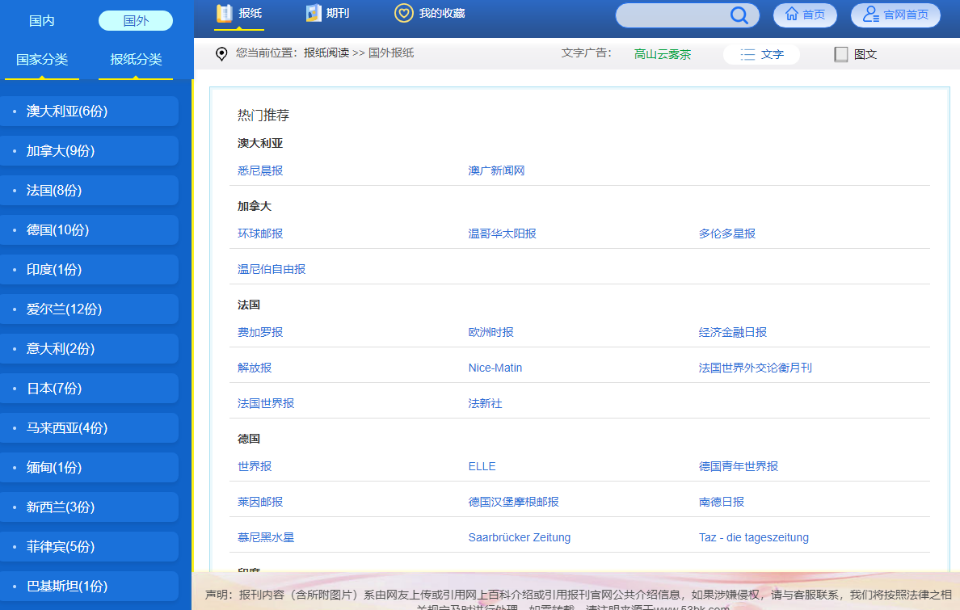The width and height of the screenshot is (960, 610).
Task: Open the 报纸 newspapers tab
Action: pos(239,14)
